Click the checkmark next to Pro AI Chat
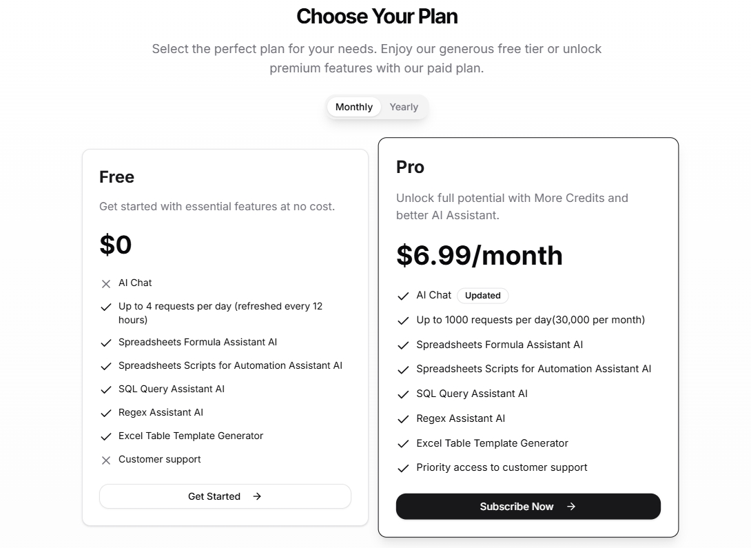751x548 pixels. click(x=404, y=296)
